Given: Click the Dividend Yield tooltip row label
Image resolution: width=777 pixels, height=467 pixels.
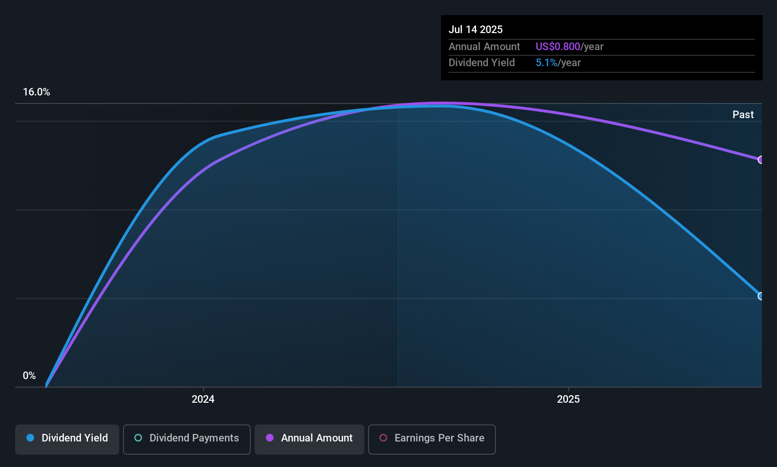Looking at the screenshot, I should (482, 62).
